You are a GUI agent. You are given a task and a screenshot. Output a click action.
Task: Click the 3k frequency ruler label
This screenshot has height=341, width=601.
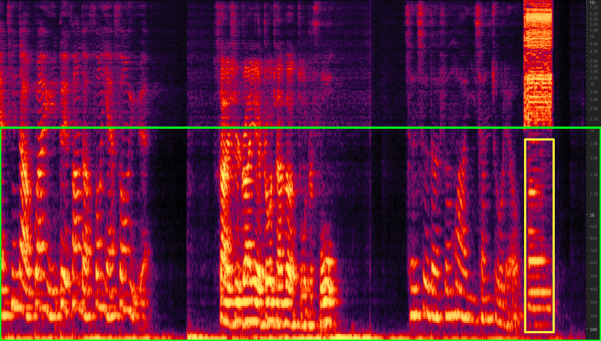pos(591,84)
